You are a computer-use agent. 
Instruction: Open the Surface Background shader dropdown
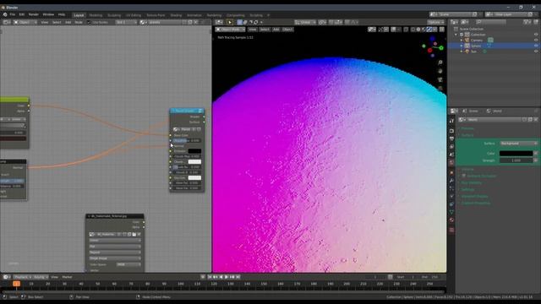518,143
